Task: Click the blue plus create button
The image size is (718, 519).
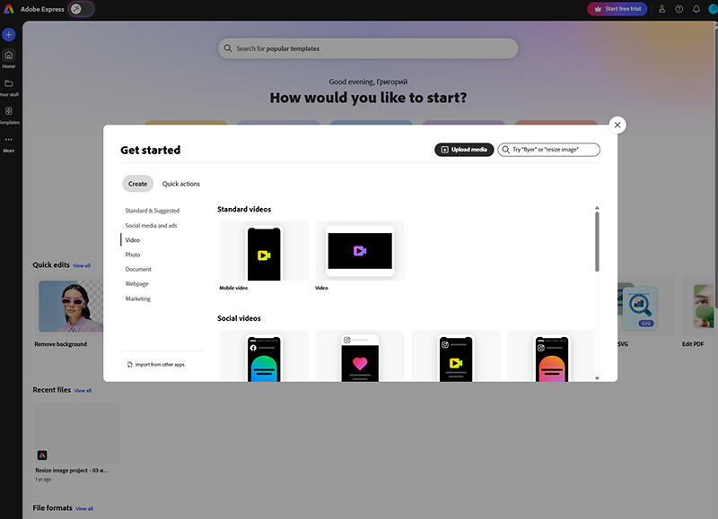Action: [x=9, y=35]
